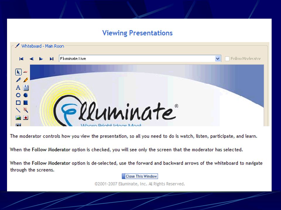
Task: Click the 'Viewing Presentations' heading
Action: [x=137, y=33]
